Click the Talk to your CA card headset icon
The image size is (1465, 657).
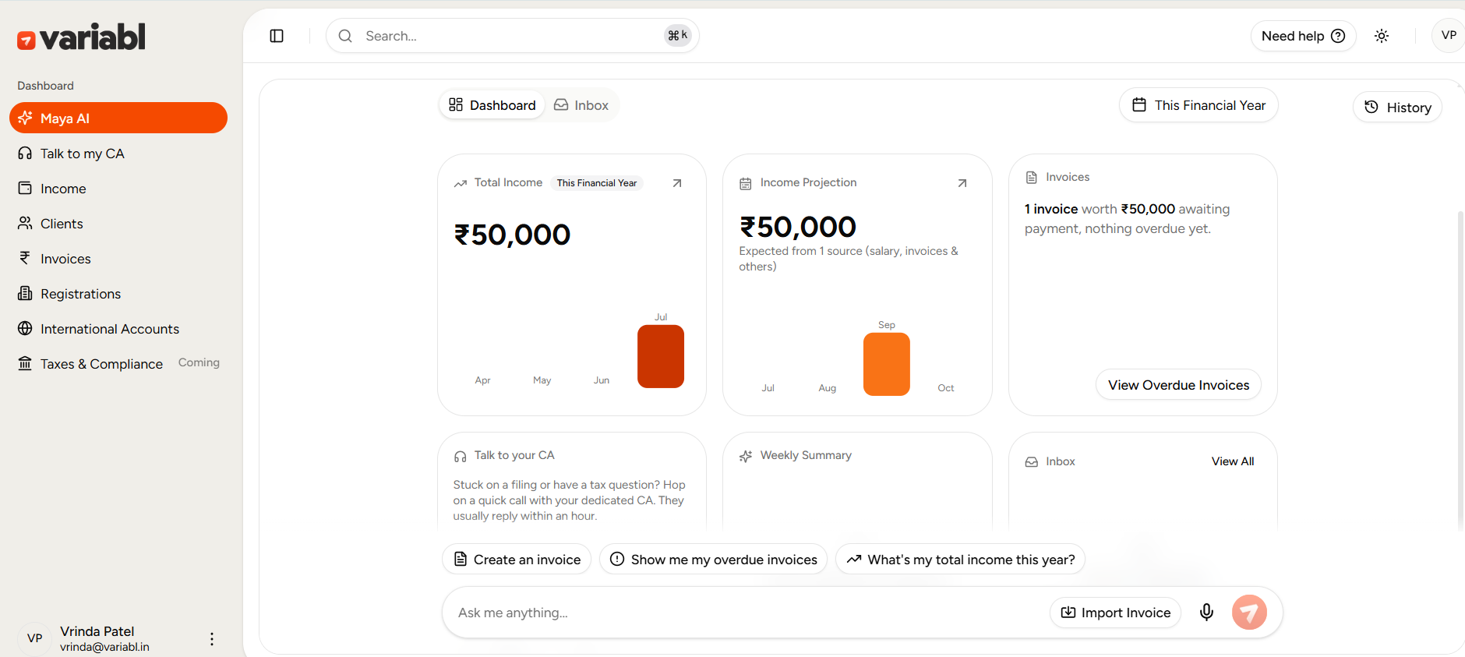point(461,456)
